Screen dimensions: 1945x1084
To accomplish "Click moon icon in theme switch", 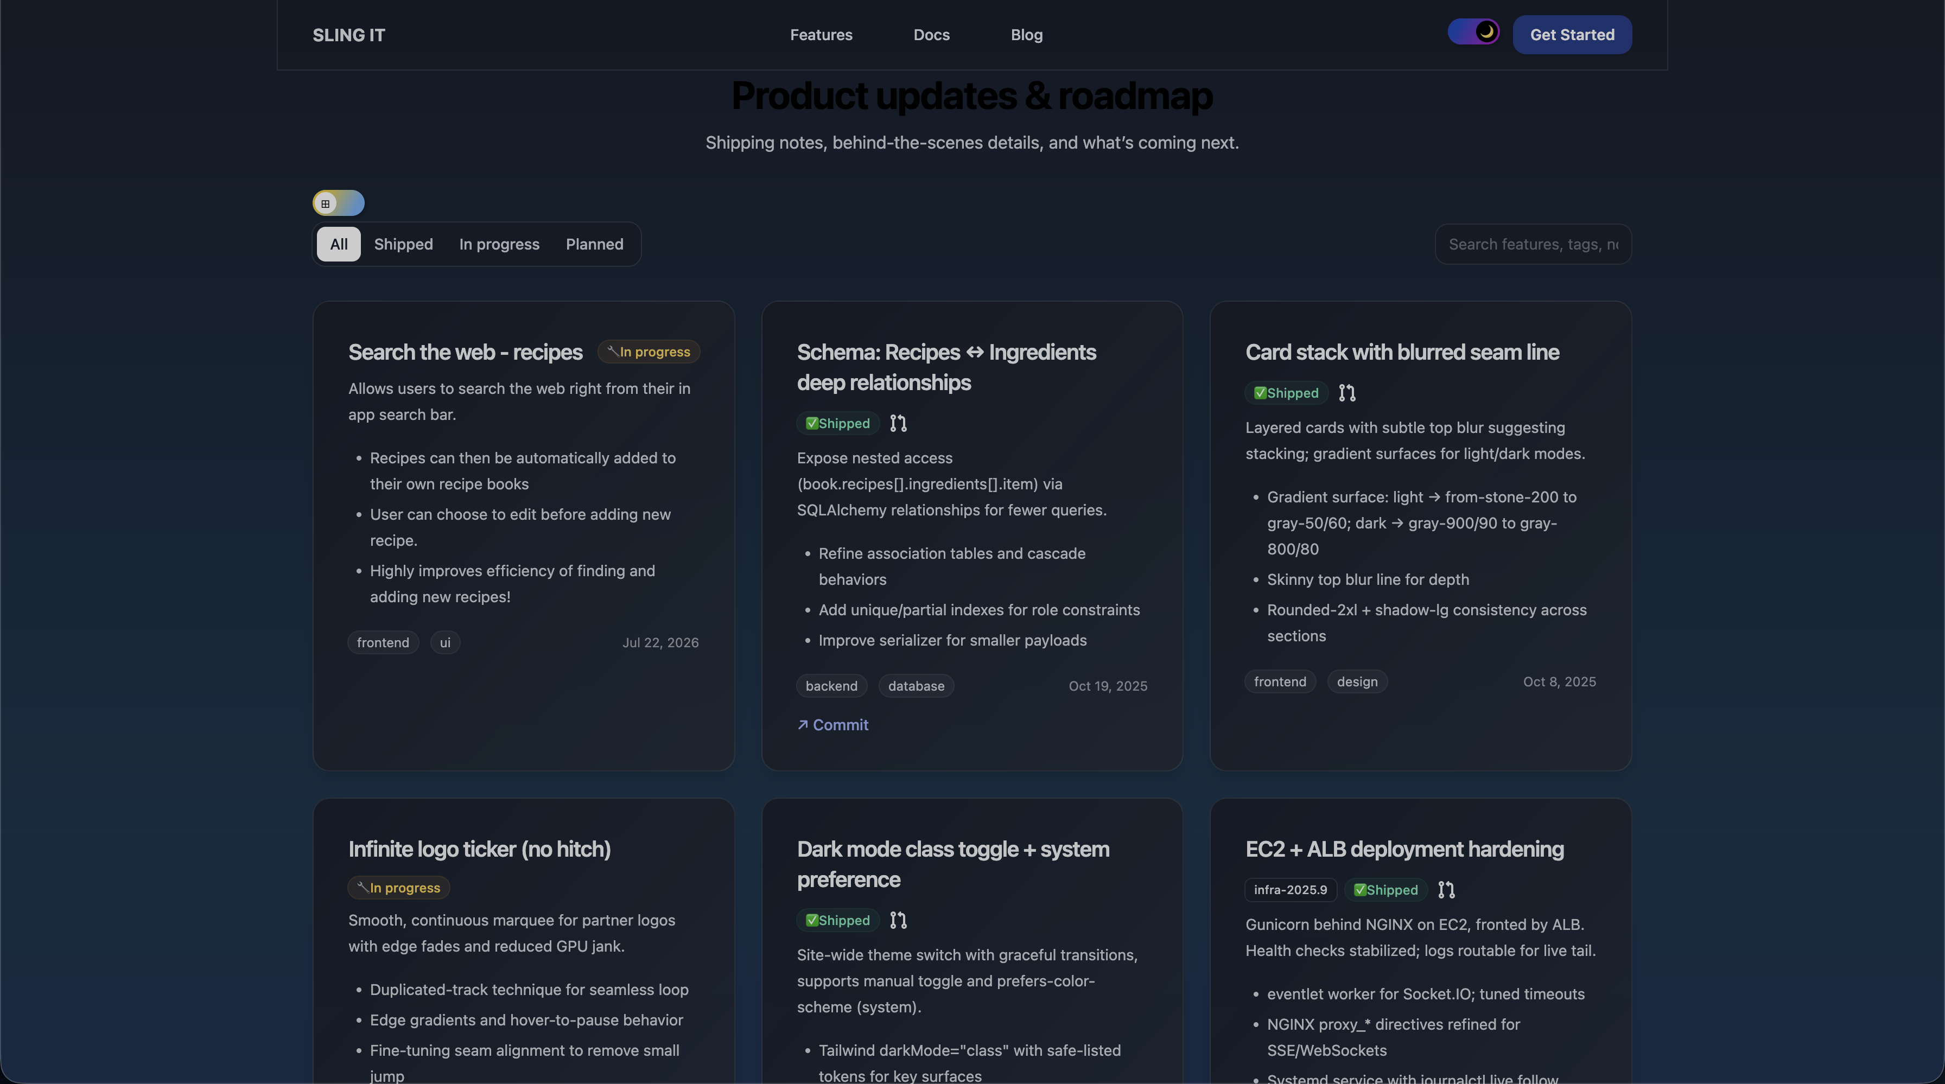I will pos(1486,31).
